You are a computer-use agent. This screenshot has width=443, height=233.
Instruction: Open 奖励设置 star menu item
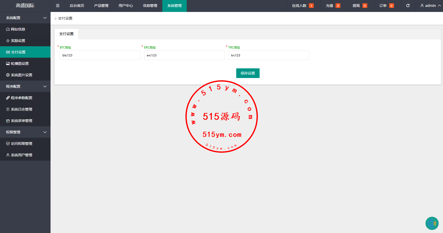click(18, 41)
